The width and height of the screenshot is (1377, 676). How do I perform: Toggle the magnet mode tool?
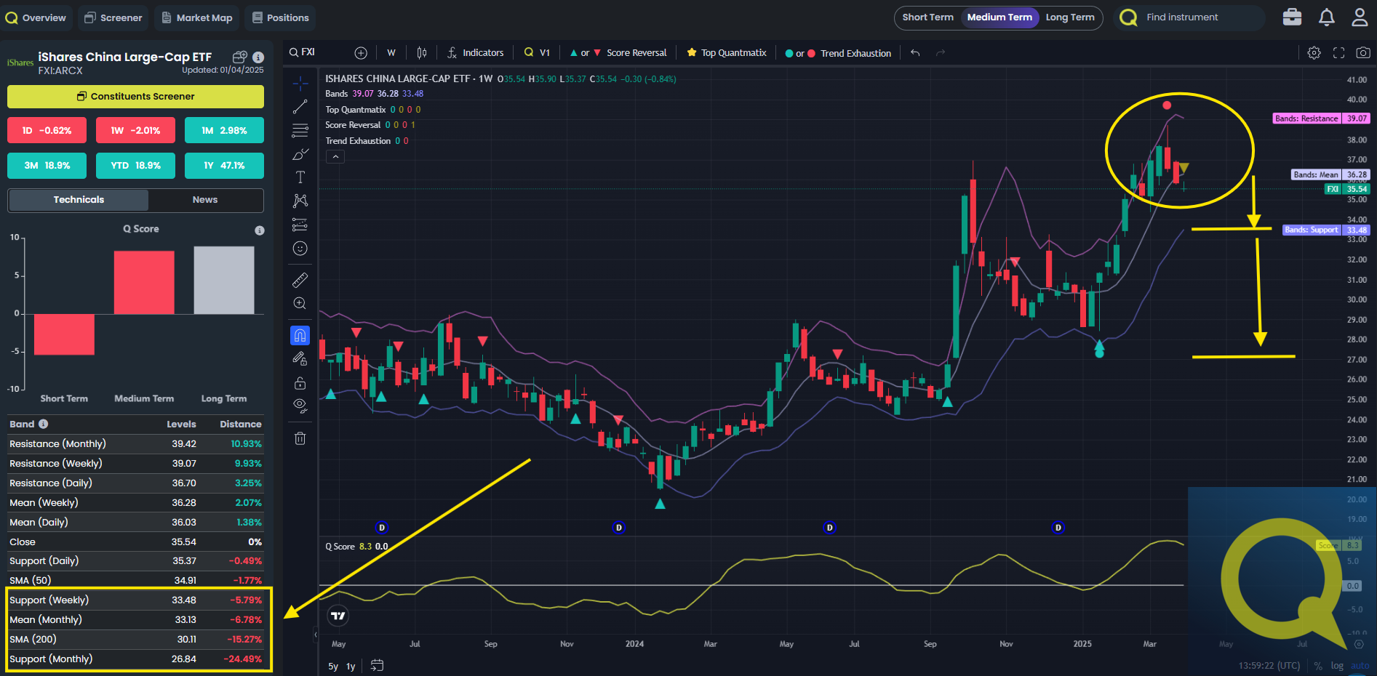(300, 335)
